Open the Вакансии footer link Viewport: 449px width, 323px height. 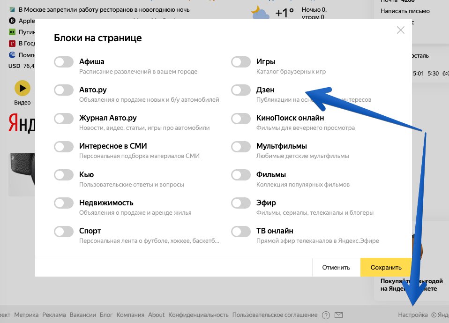tap(83, 315)
